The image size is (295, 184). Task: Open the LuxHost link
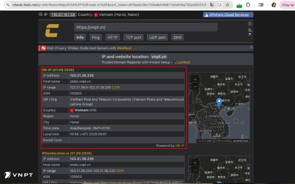183,62
